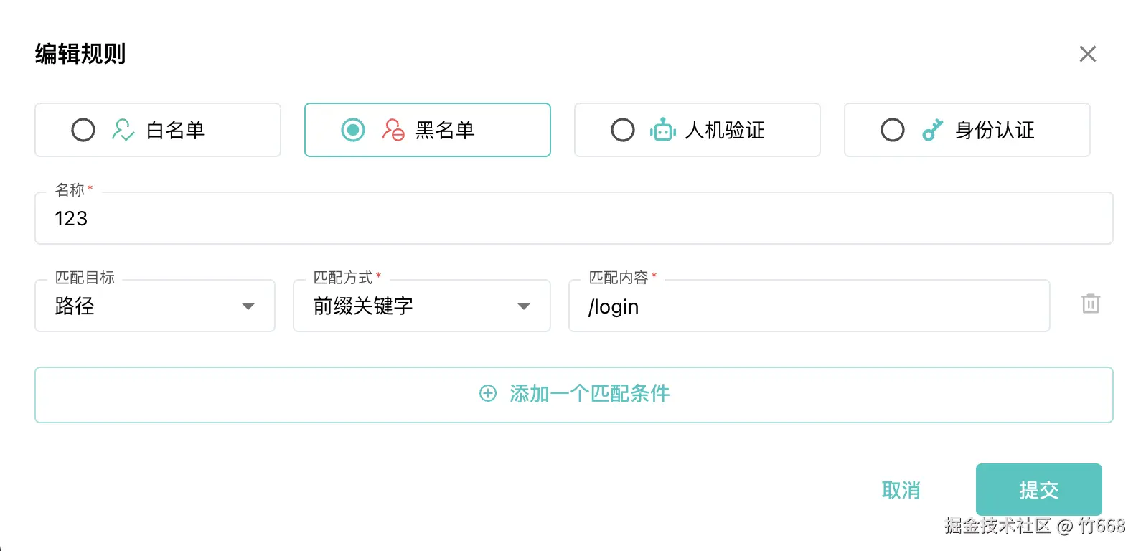Open the 匹配方式 dropdown arrow
Screen dimensions: 1141x551
524,306
